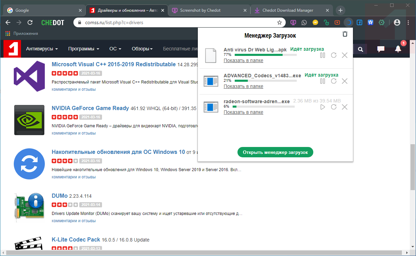Show Anti virus Dr Web apk in folder
The height and width of the screenshot is (256, 416).
[243, 60]
